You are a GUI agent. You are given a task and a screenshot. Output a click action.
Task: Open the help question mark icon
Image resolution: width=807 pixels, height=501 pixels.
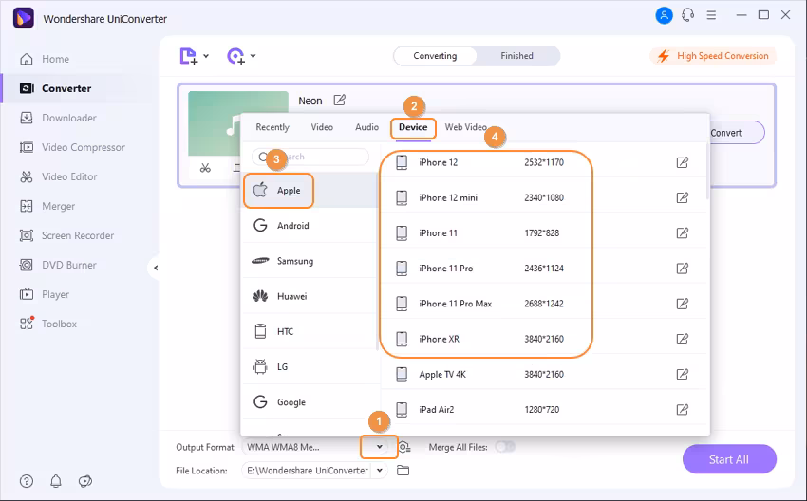point(27,481)
